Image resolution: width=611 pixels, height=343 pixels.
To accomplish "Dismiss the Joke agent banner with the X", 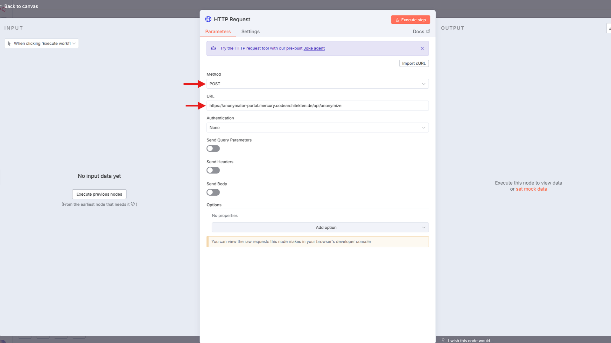I will 422,48.
